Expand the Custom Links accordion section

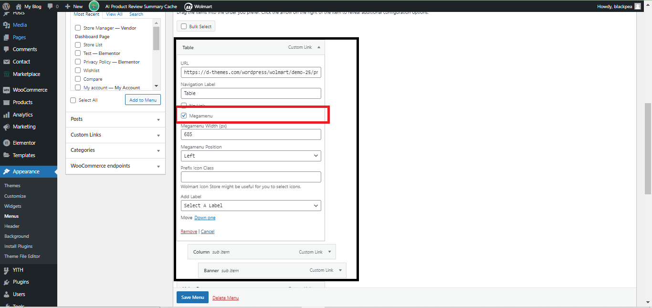116,135
